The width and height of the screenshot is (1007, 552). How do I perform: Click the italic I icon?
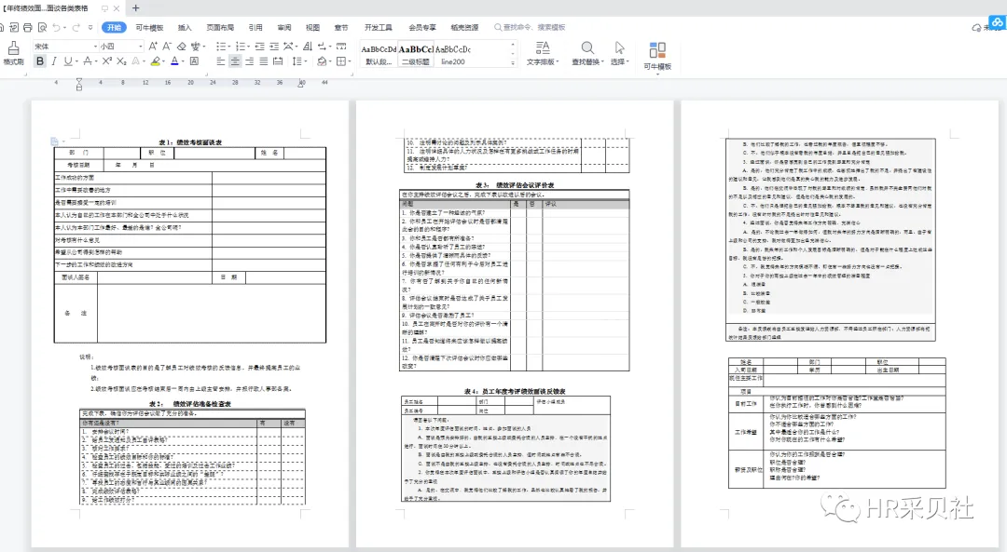(54, 61)
